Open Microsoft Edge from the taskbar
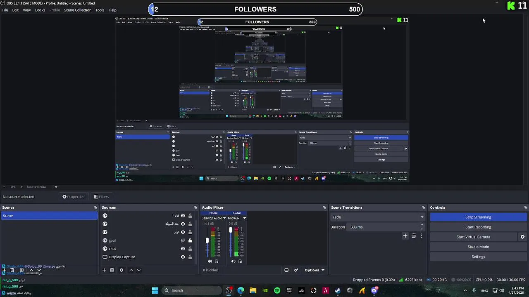529x297 pixels. tap(241, 290)
